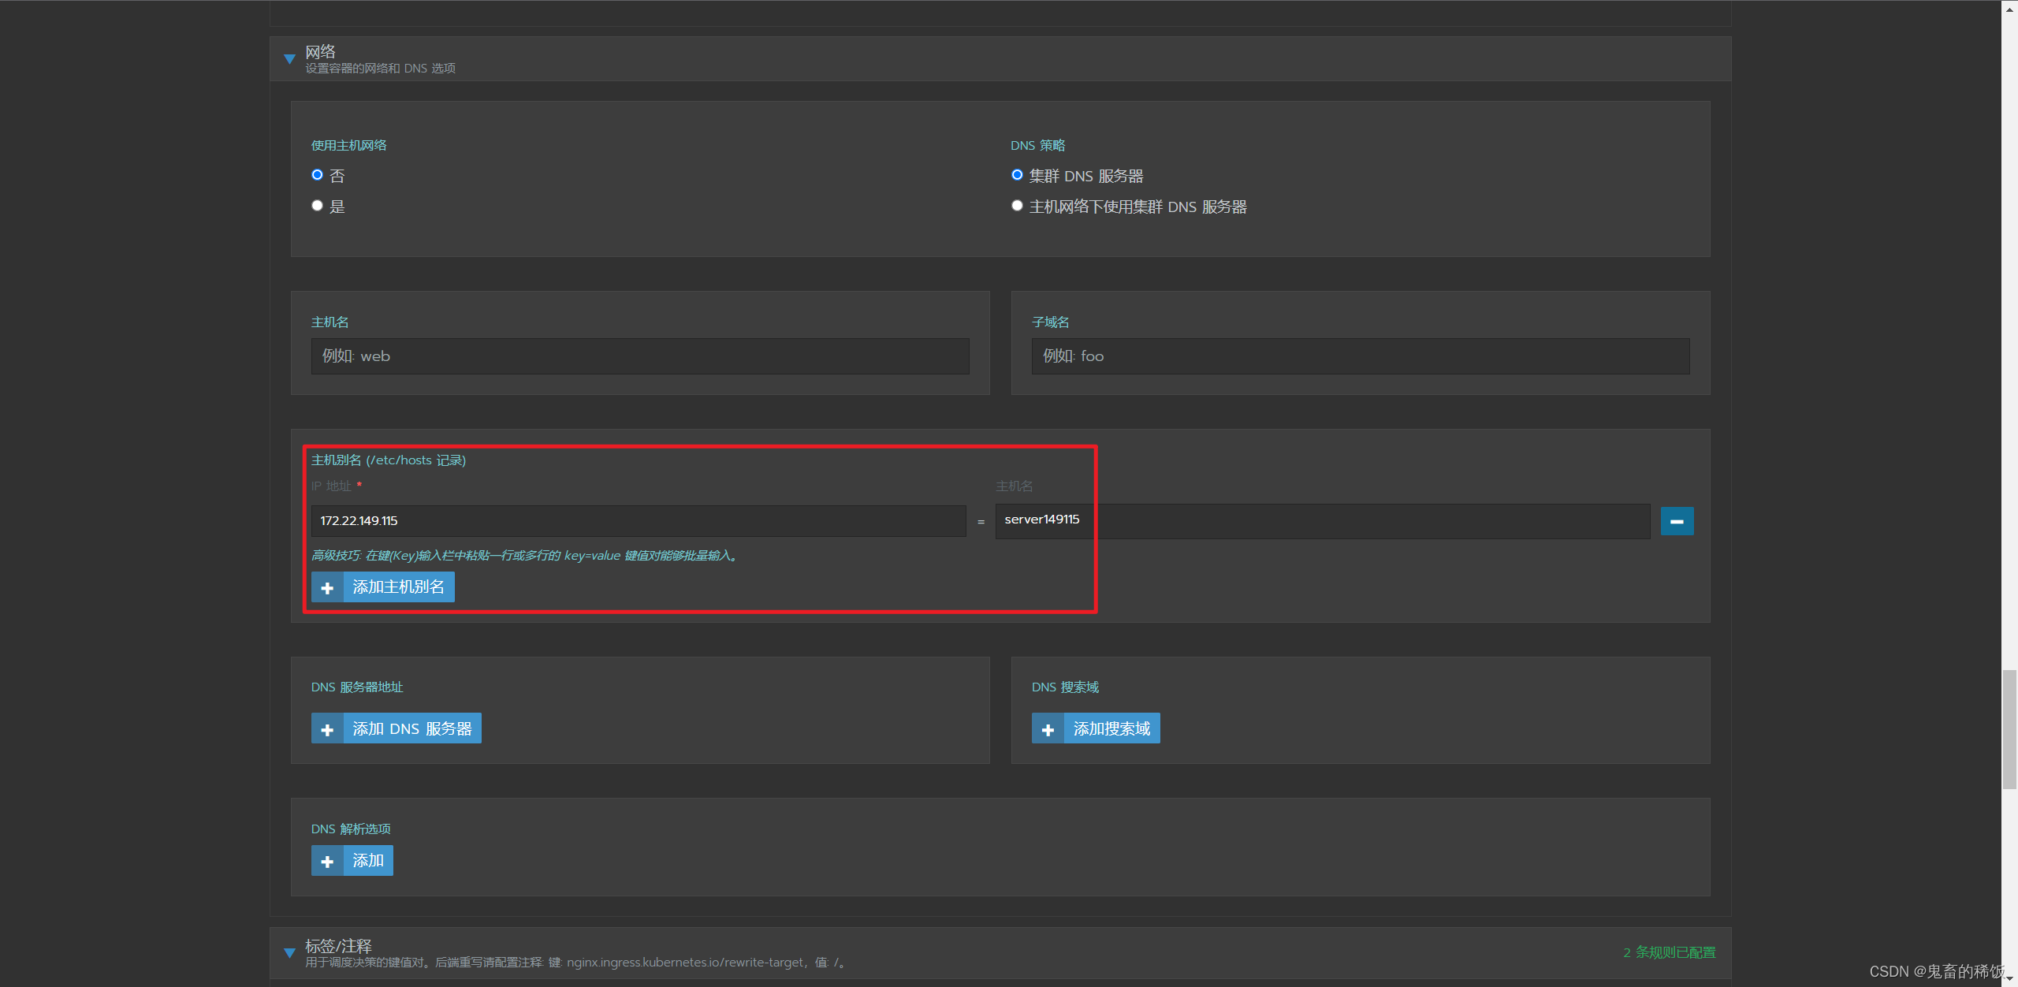
Task: Click the plus icon beside 添加主机别名
Action: click(327, 587)
